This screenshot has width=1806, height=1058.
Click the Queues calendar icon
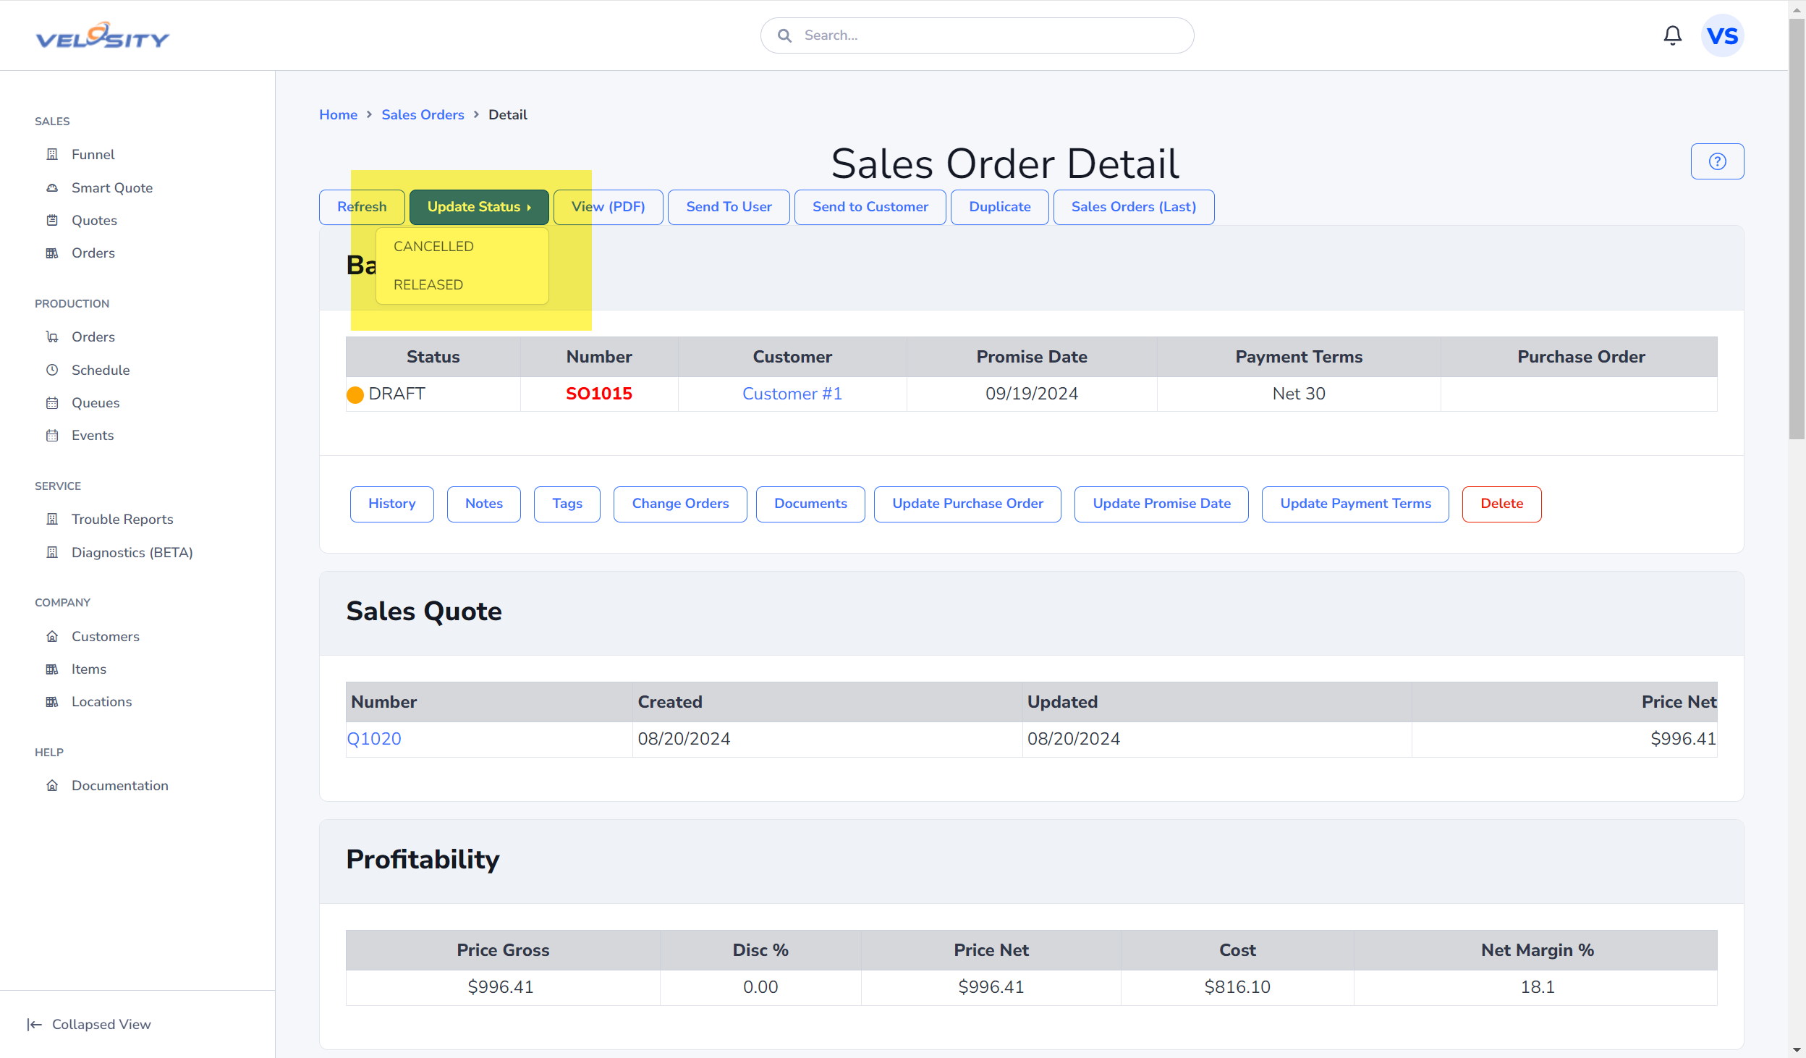[52, 402]
